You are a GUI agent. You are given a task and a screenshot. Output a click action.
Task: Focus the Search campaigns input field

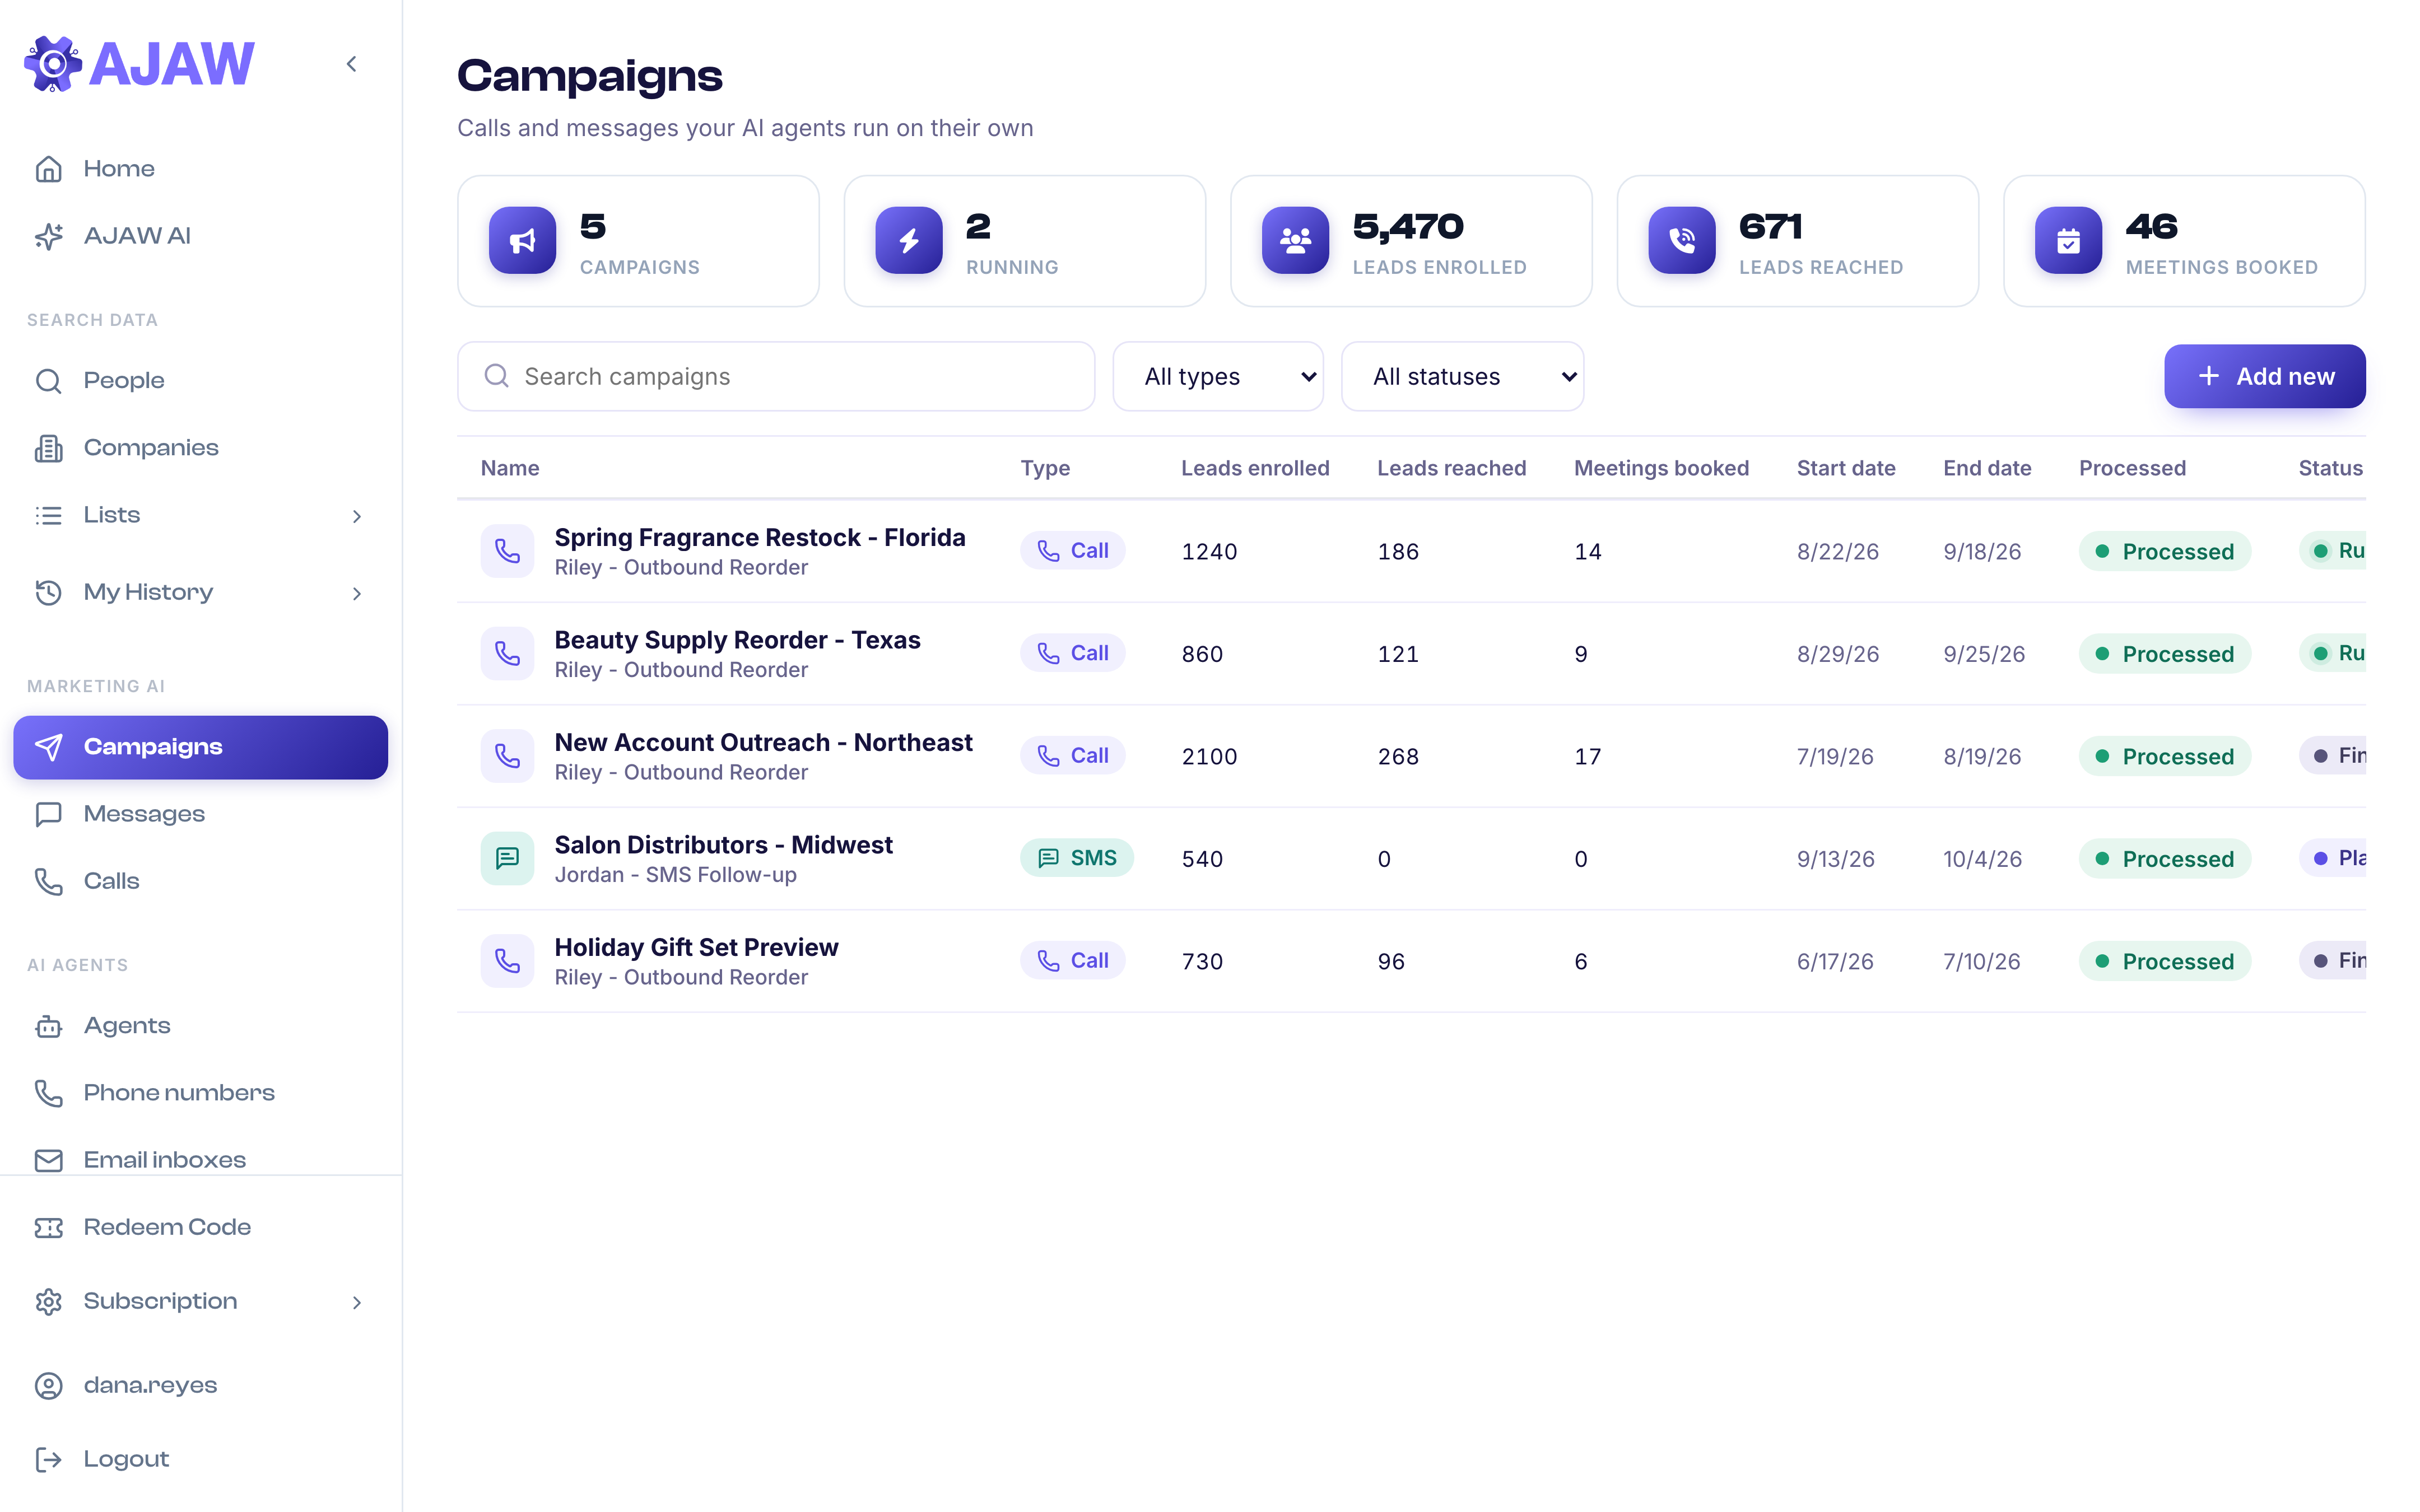coord(776,376)
